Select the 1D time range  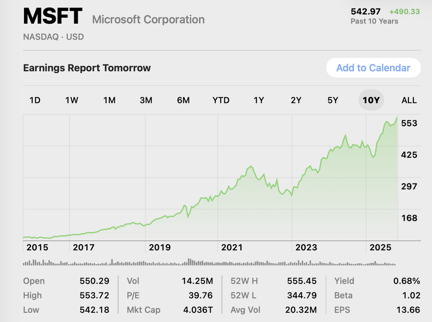(35, 100)
